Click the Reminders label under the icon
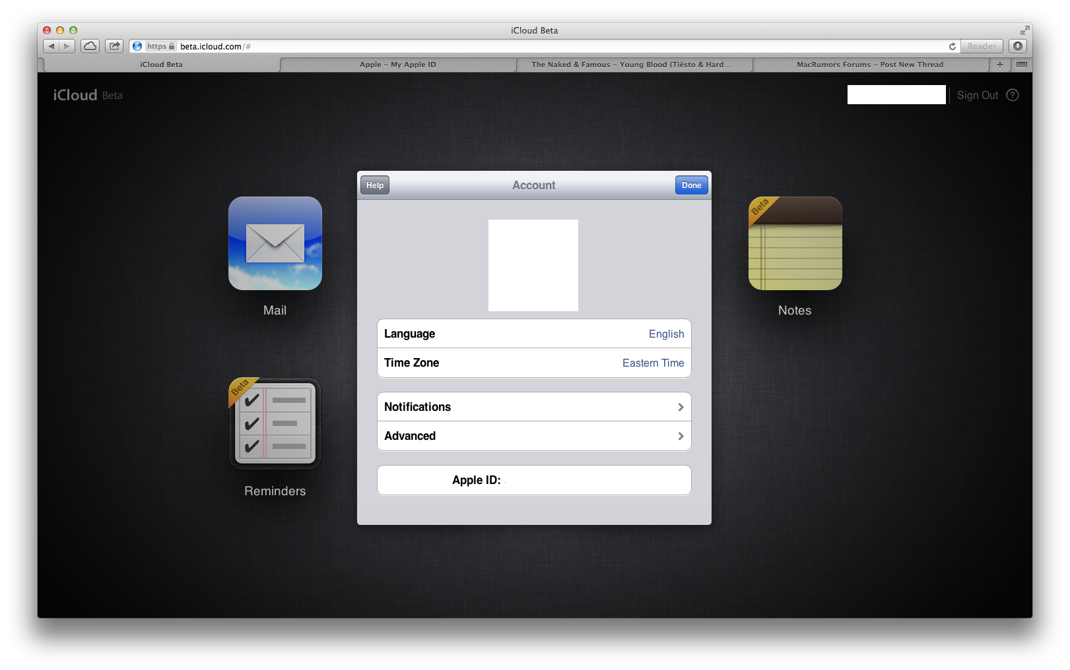The image size is (1070, 670). (x=275, y=491)
